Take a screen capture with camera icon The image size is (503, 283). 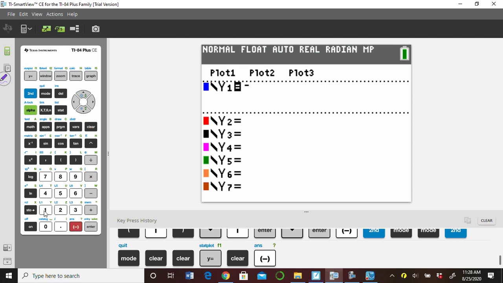click(95, 29)
